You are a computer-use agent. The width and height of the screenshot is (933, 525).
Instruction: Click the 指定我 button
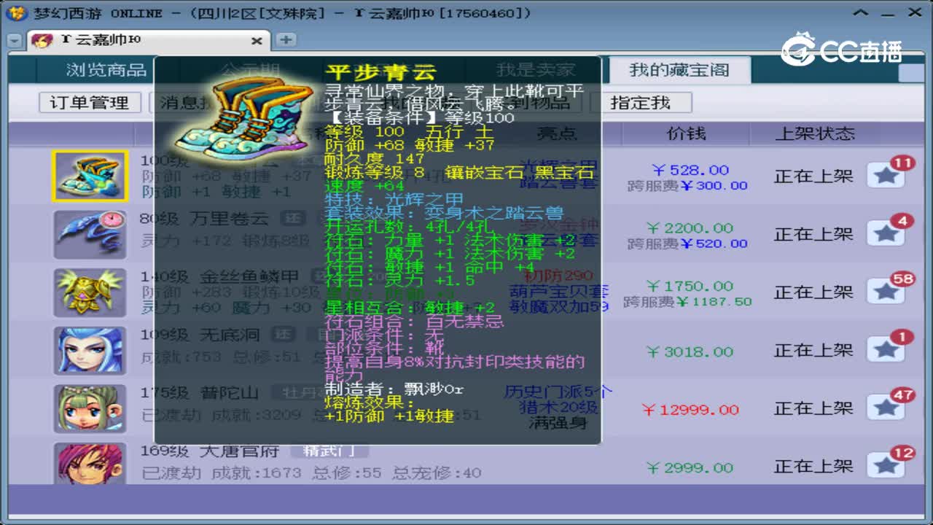point(640,103)
